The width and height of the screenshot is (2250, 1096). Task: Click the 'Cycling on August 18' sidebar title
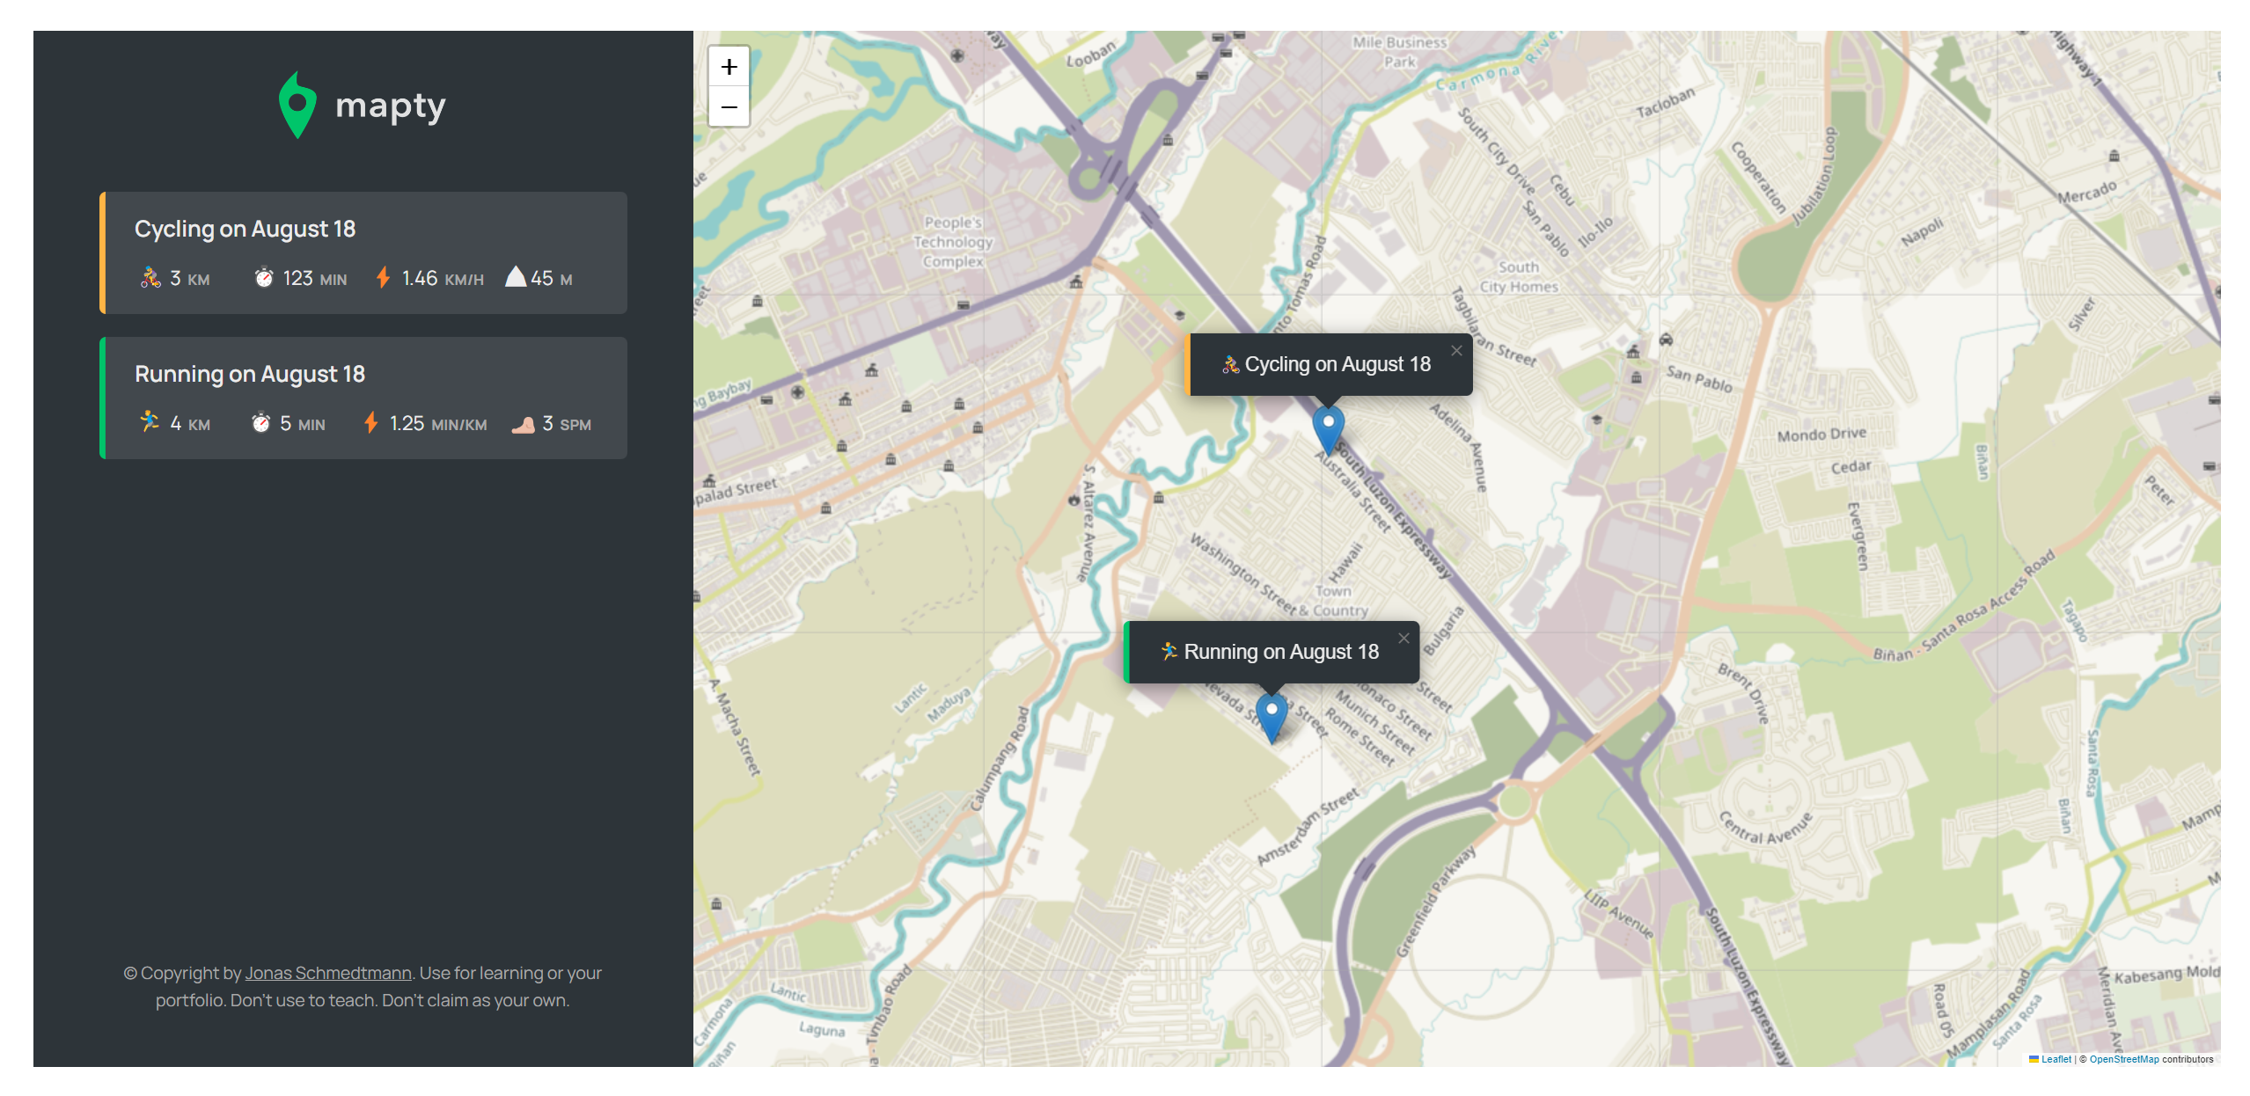pos(245,230)
